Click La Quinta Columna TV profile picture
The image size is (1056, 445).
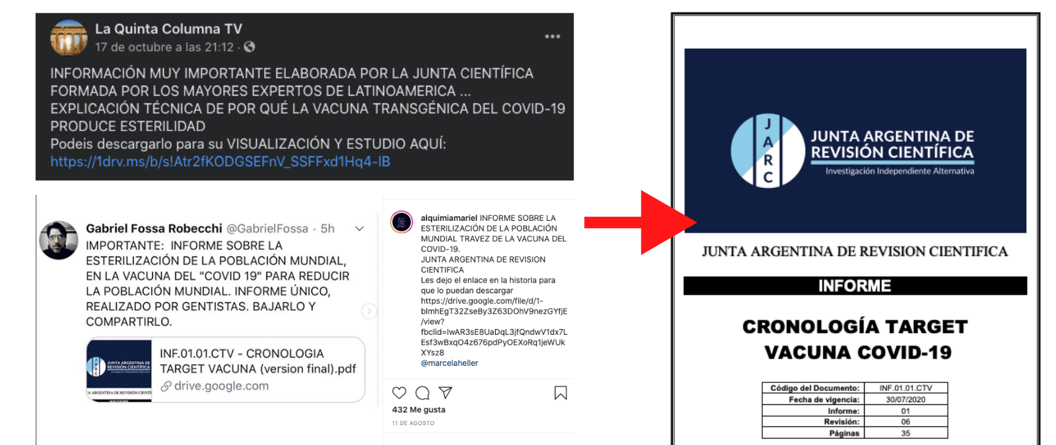point(69,38)
